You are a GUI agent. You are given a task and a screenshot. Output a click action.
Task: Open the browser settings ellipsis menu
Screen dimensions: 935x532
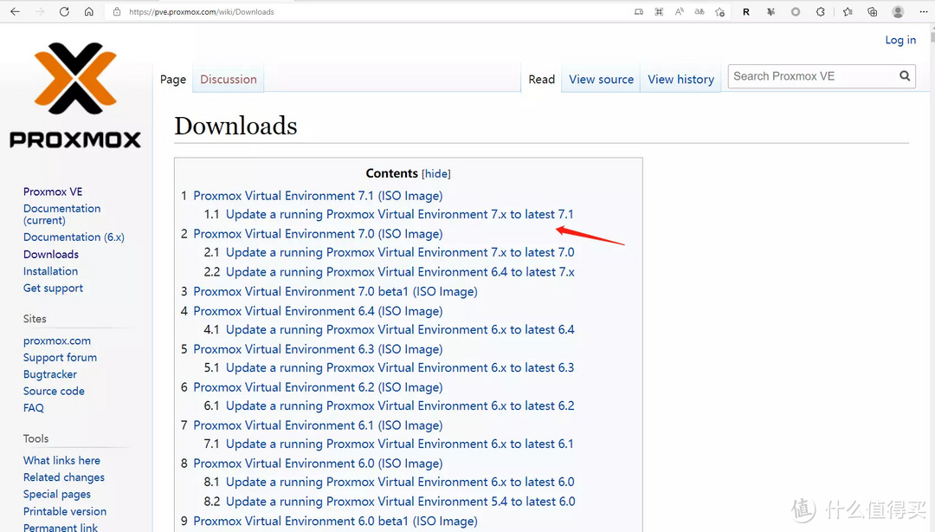click(x=924, y=11)
